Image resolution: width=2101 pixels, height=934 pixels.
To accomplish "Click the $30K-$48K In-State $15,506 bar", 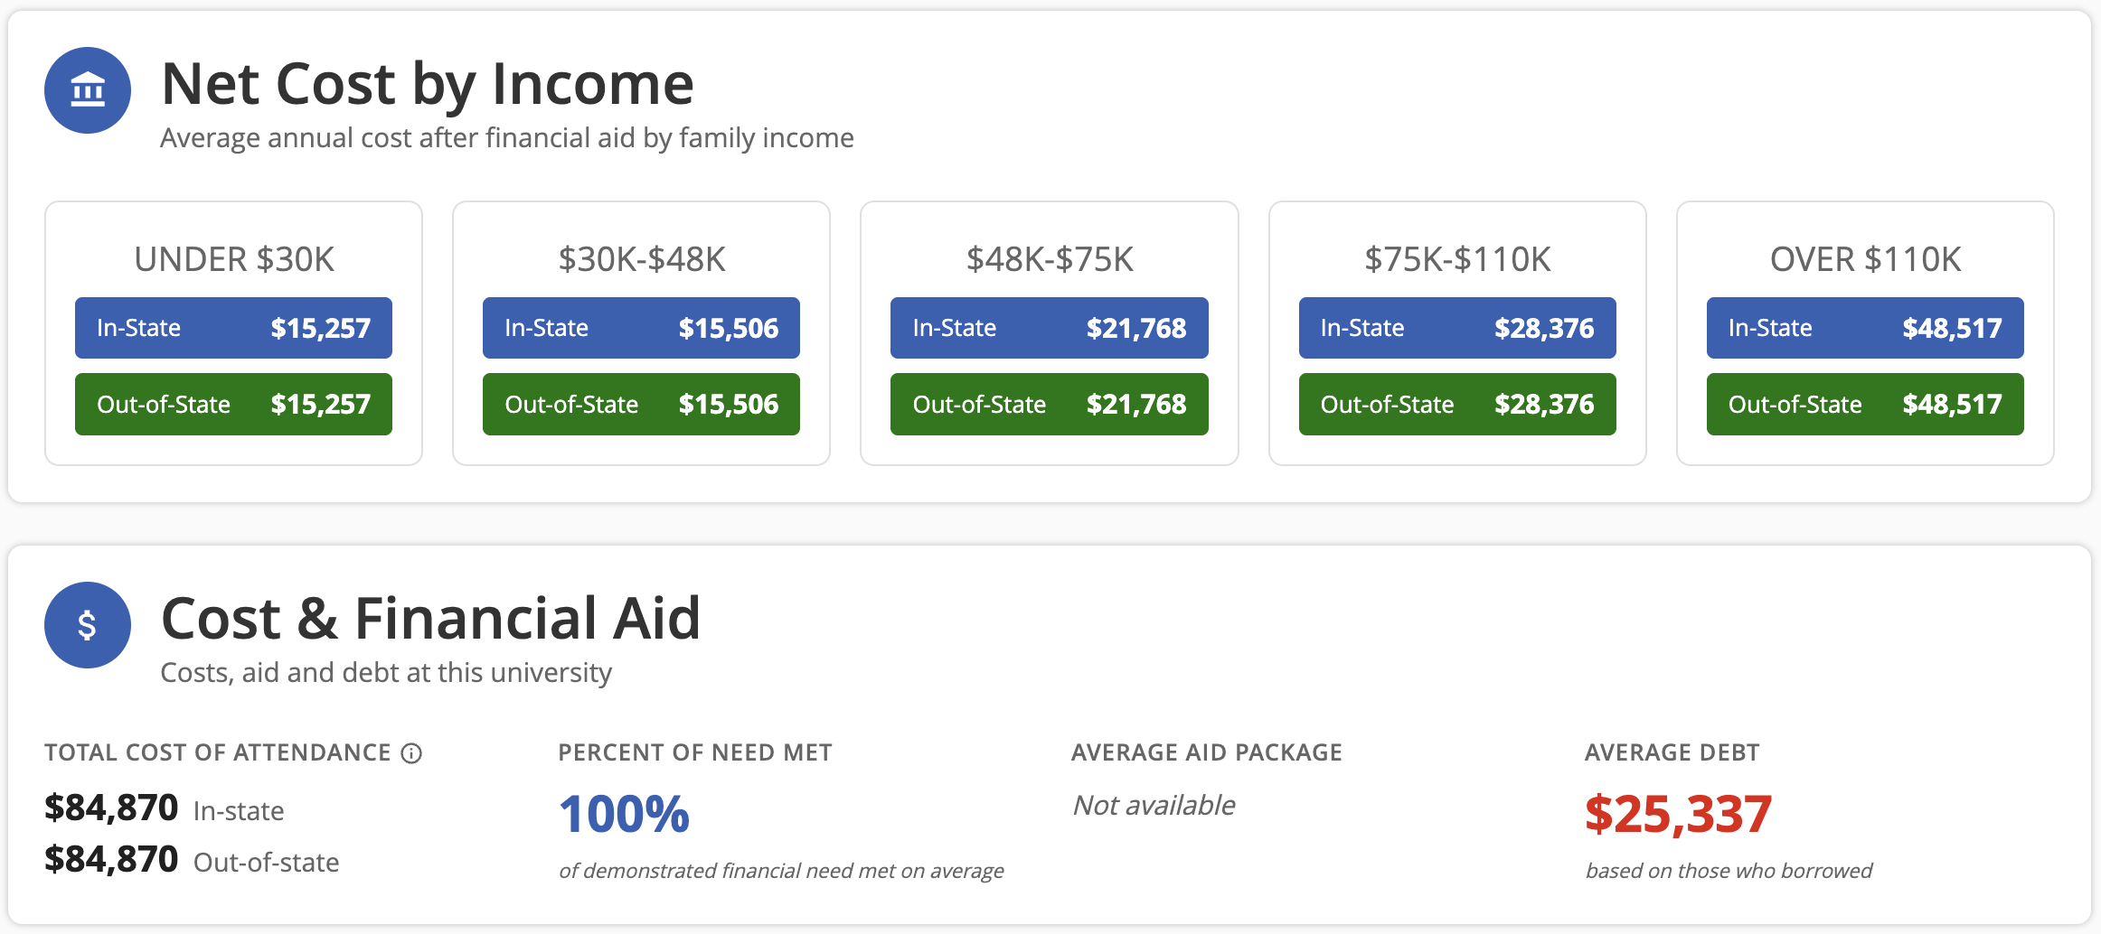I will 641,328.
